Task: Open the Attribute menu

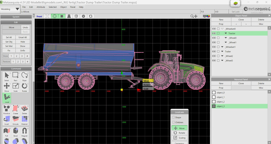Action: (x=41, y=7)
